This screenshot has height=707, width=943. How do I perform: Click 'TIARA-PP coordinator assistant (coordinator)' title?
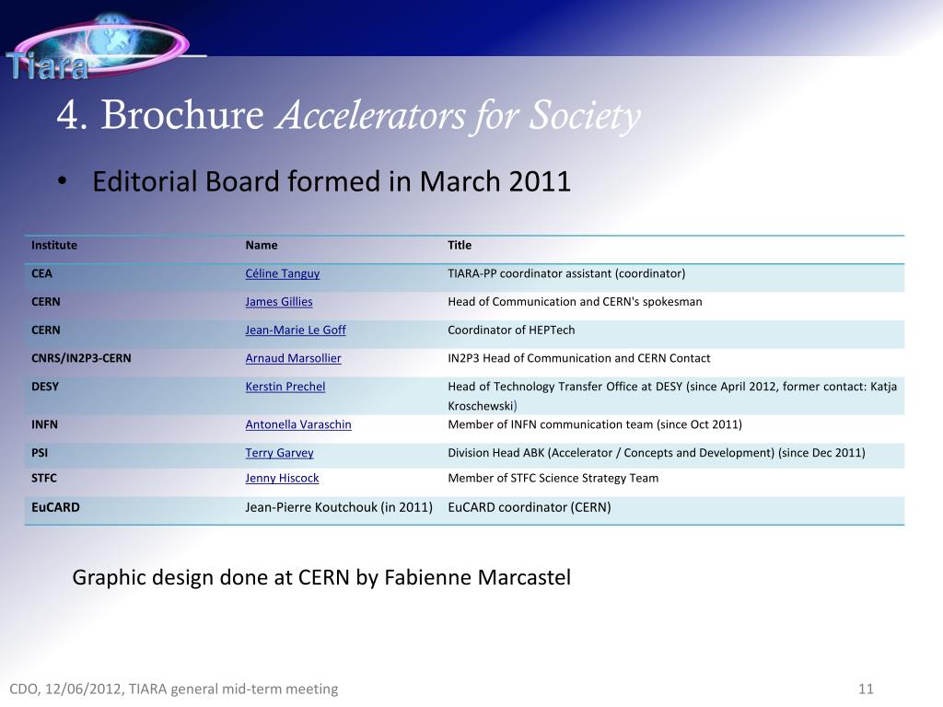pos(566,273)
